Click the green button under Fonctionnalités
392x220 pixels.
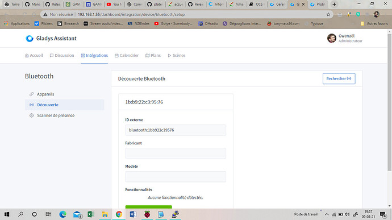pyautogui.click(x=148, y=207)
